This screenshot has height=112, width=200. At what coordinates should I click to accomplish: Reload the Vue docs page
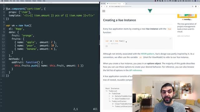pos(107,7)
